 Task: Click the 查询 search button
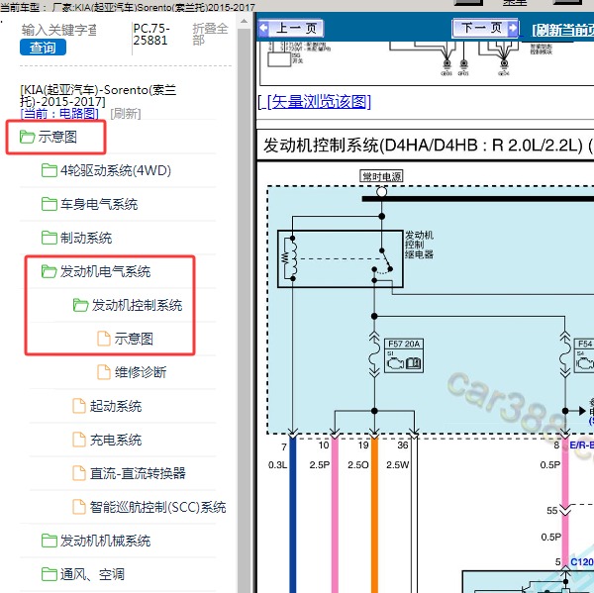pyautogui.click(x=43, y=48)
